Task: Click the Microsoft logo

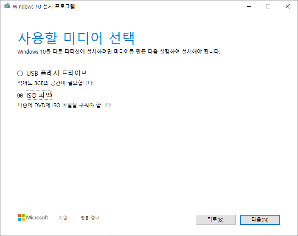Action: [x=33, y=218]
